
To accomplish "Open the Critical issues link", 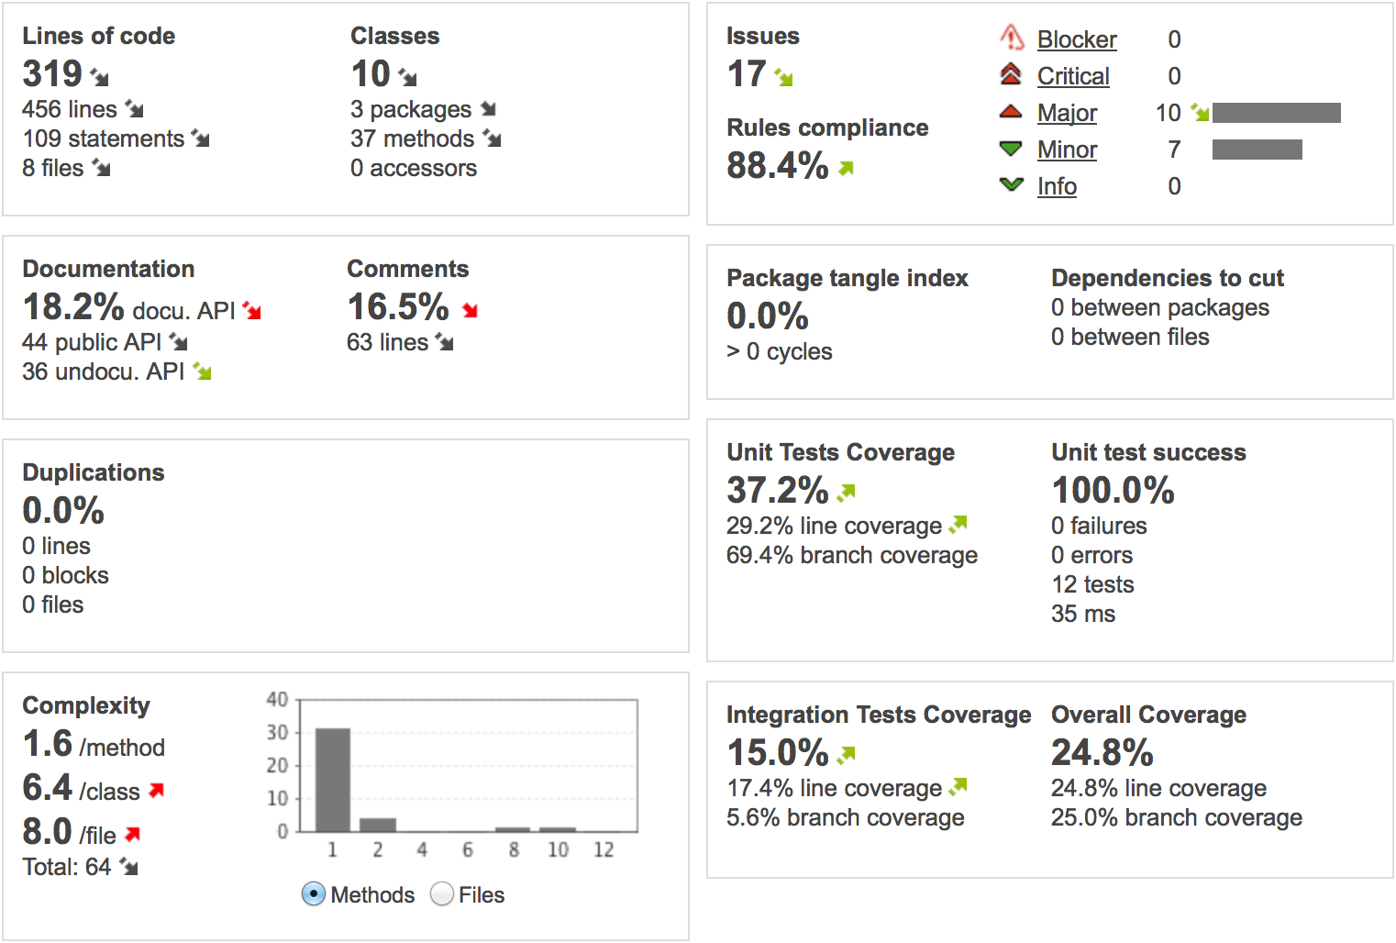I will pos(1073,76).
